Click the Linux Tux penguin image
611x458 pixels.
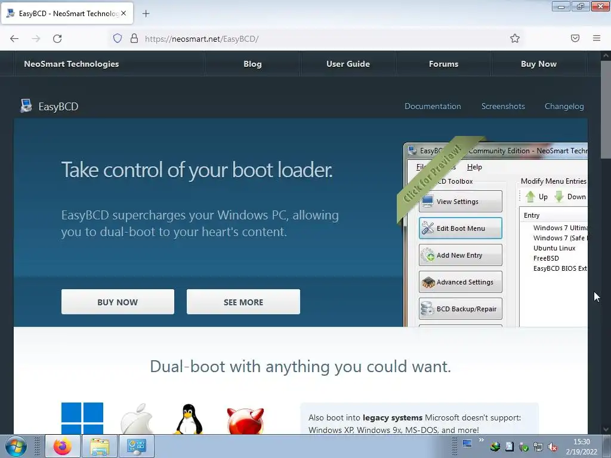pyautogui.click(x=189, y=419)
